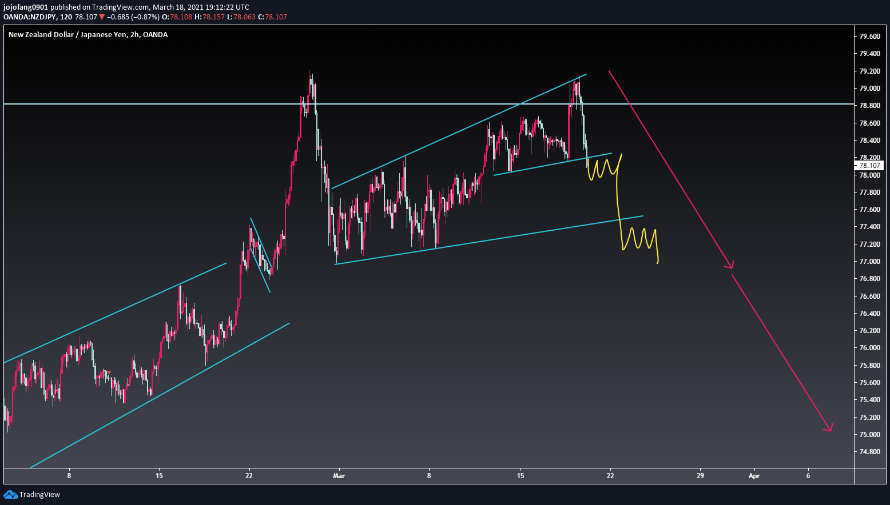
Task: Click the 74.800 price axis label
Action: point(870,452)
